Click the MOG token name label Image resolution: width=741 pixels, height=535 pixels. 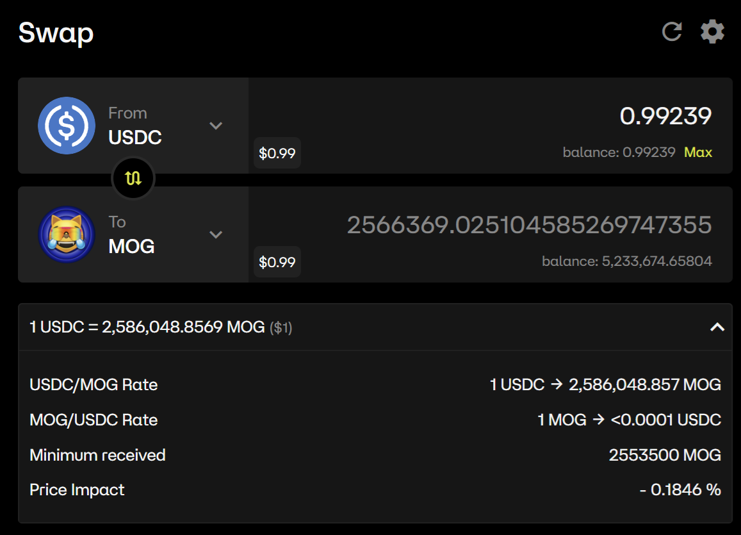click(x=132, y=246)
